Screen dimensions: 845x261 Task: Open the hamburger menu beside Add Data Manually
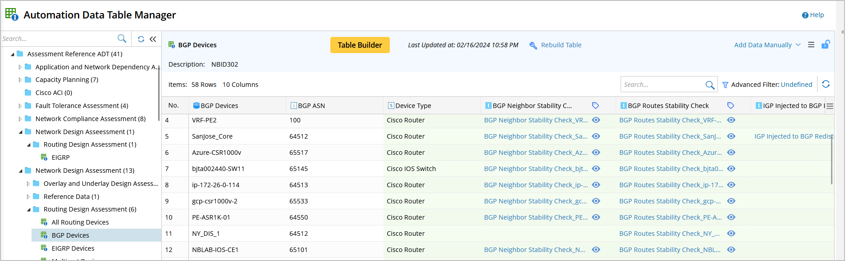click(811, 45)
